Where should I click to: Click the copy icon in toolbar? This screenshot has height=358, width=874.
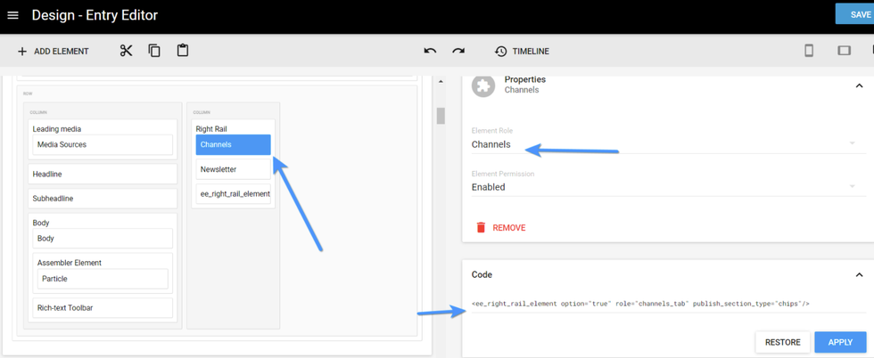pos(154,51)
